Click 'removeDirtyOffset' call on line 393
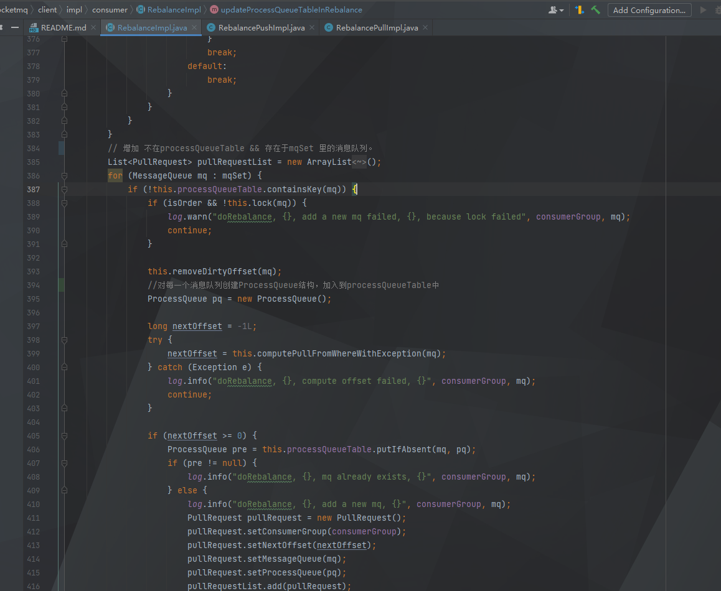 point(215,272)
